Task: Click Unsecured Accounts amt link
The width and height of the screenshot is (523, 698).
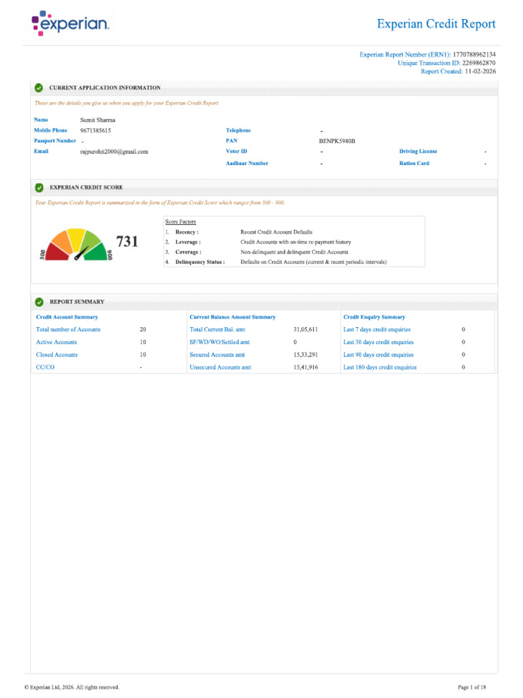Action: click(220, 367)
